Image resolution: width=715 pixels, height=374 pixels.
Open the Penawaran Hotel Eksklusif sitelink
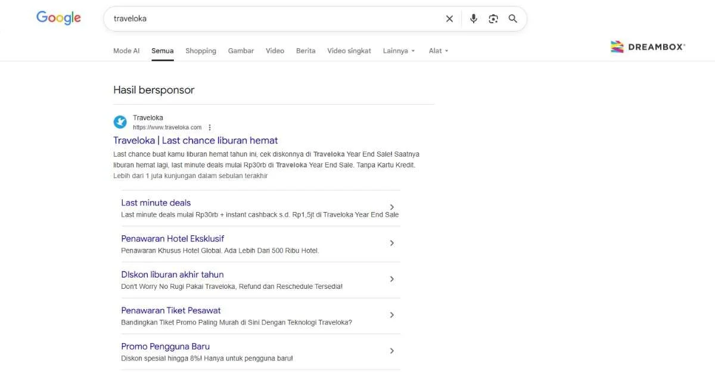pyautogui.click(x=173, y=238)
